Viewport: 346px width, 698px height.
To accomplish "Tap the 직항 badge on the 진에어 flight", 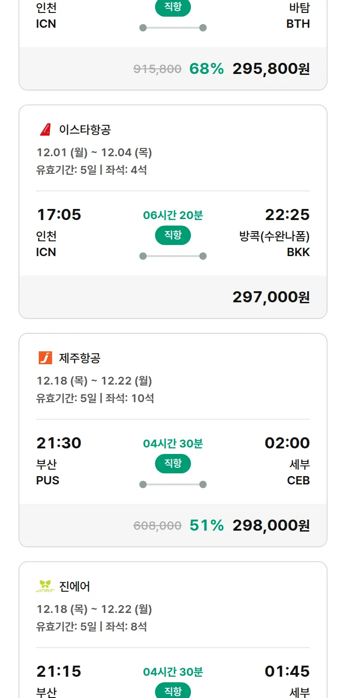I will pyautogui.click(x=173, y=691).
